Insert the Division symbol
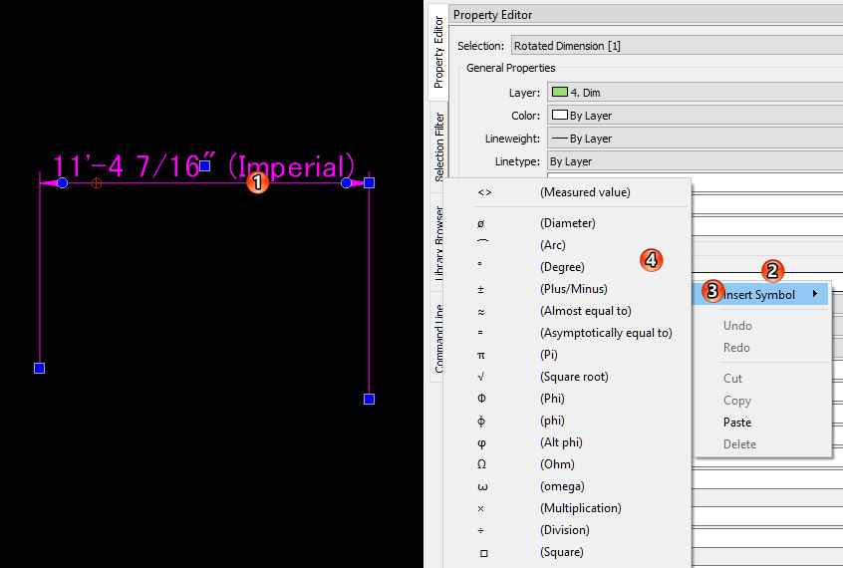 [567, 530]
